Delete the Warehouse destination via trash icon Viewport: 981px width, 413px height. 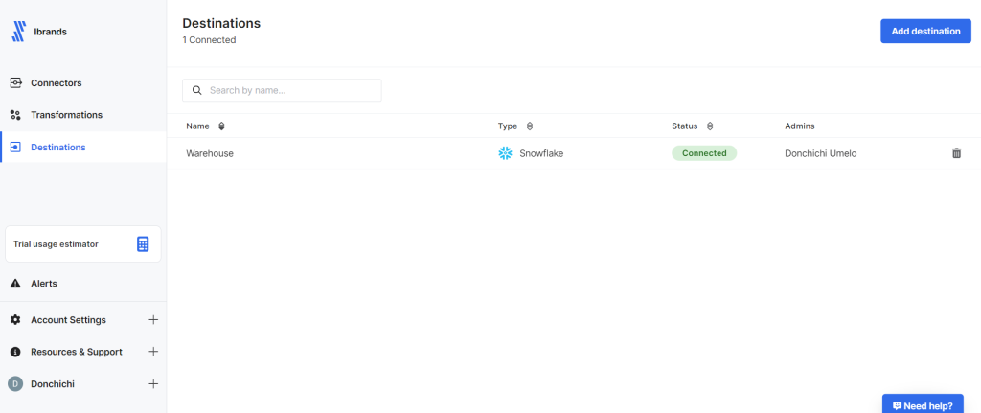[956, 153]
